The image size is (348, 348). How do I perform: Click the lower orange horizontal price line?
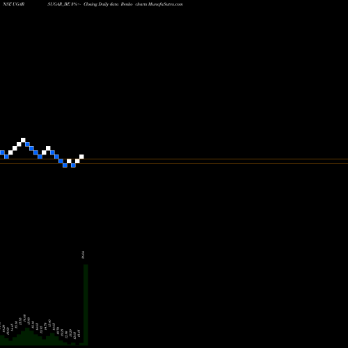tap(174, 164)
